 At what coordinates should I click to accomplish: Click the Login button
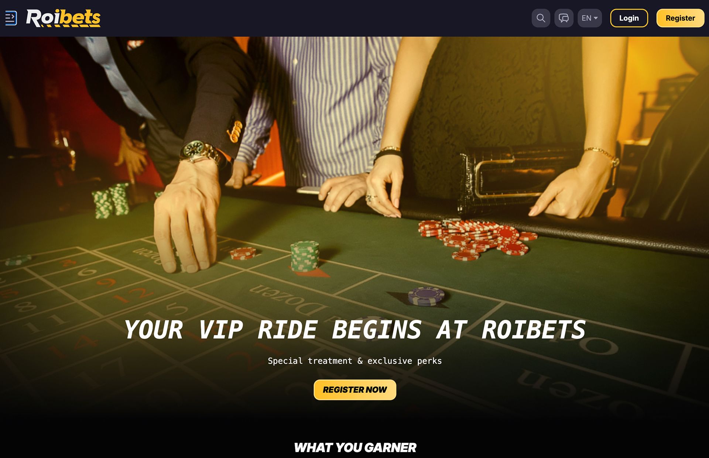[x=629, y=18]
